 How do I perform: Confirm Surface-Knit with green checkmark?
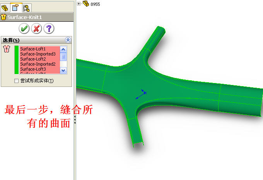coord(24,28)
